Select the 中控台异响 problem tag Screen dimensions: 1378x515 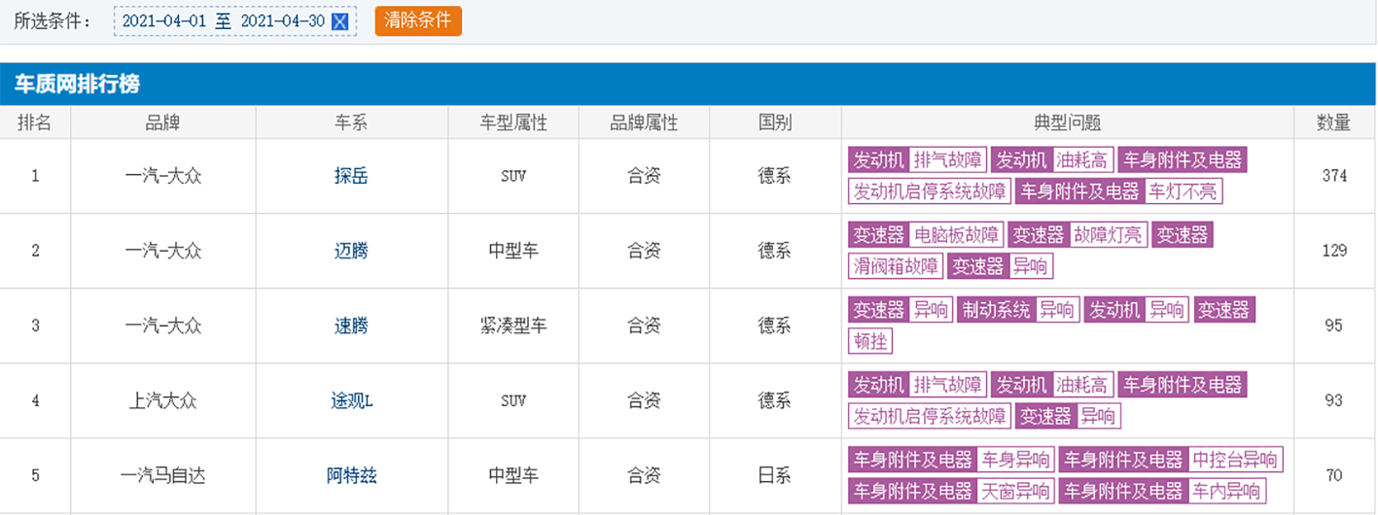coord(1235,460)
